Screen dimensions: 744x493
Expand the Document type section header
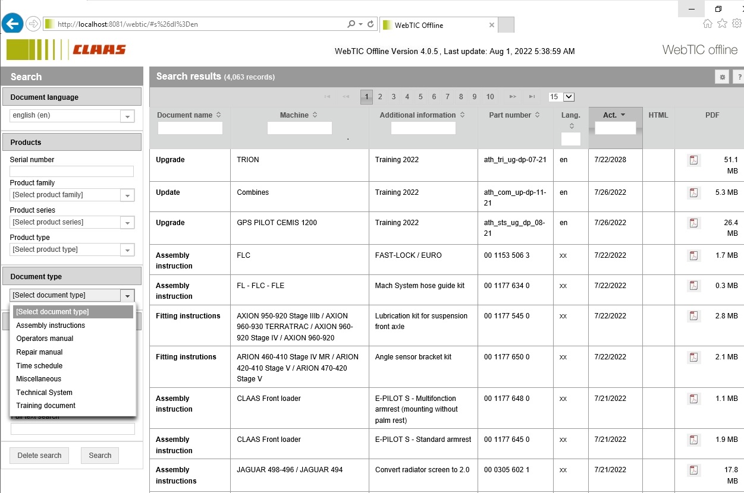(x=72, y=276)
